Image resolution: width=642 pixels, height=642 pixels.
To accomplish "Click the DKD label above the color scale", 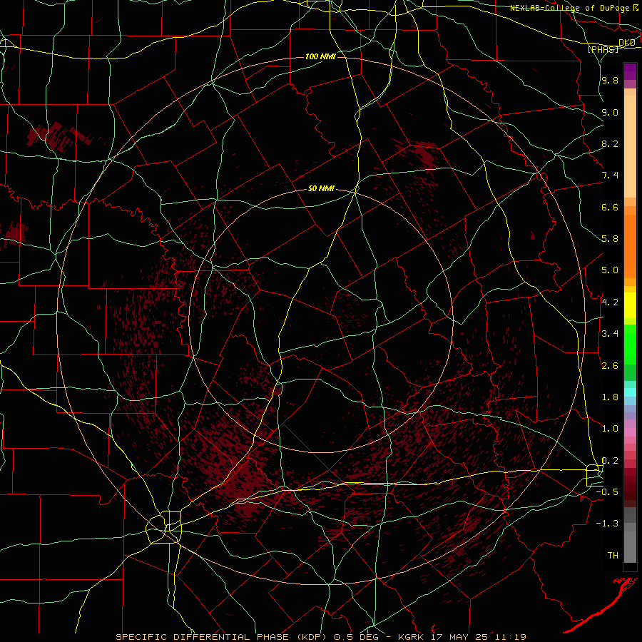I will click(627, 43).
